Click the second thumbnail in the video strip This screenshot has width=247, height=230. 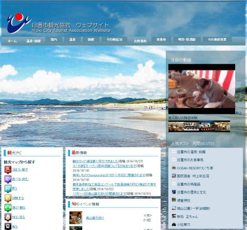pos(191,127)
